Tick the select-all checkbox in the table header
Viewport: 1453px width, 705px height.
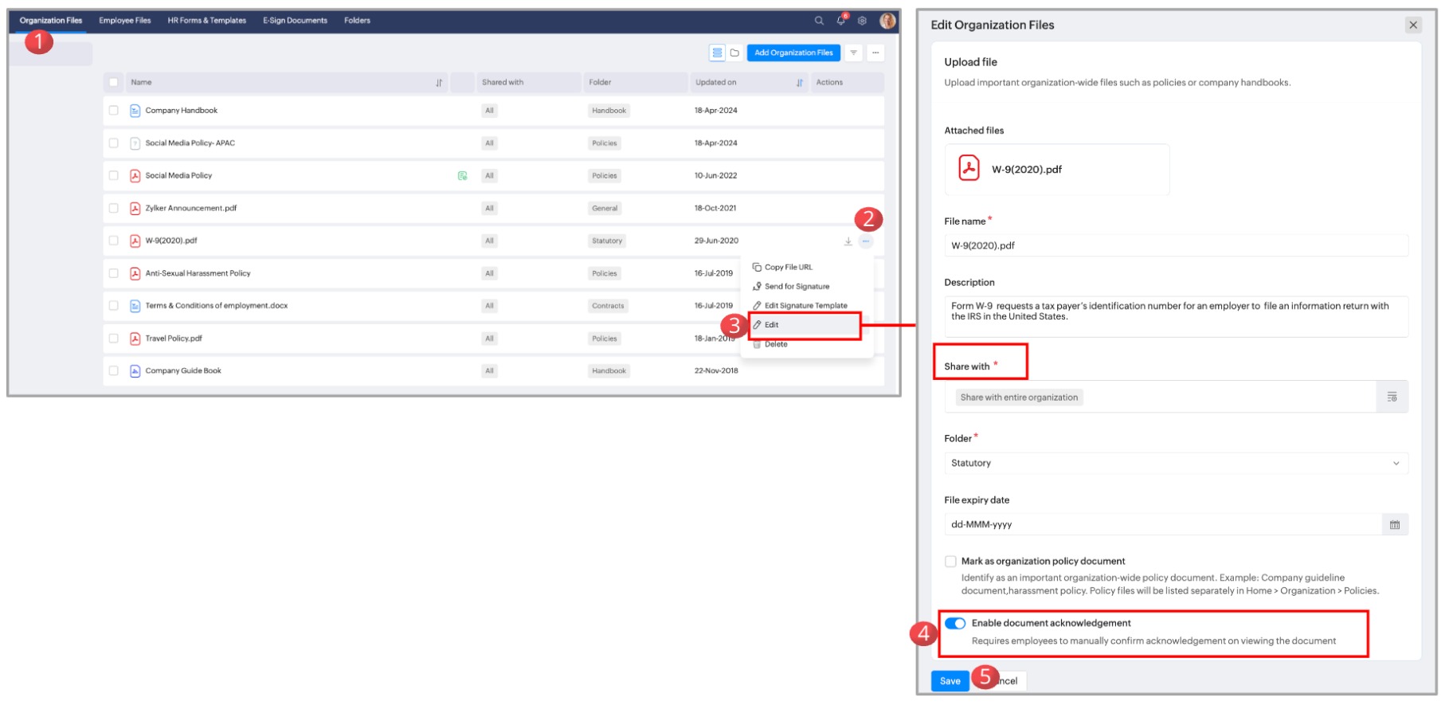[114, 83]
